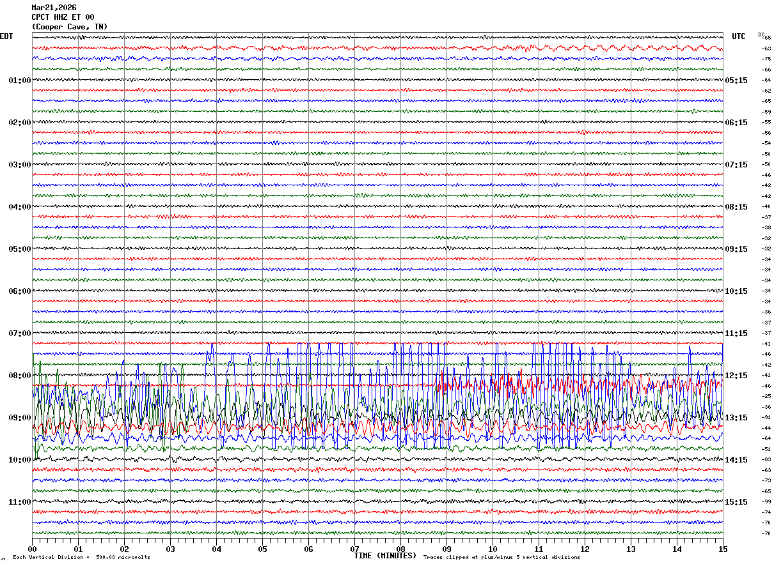Select minute 03 on the bottom axis
Viewport: 774px width, 566px height.
(x=170, y=549)
